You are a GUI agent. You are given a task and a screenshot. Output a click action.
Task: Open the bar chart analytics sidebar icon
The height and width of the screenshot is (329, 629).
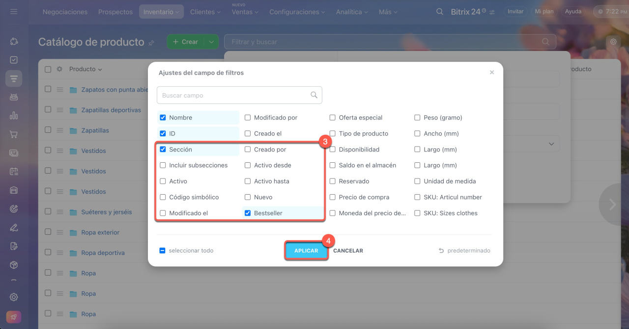coord(14,116)
